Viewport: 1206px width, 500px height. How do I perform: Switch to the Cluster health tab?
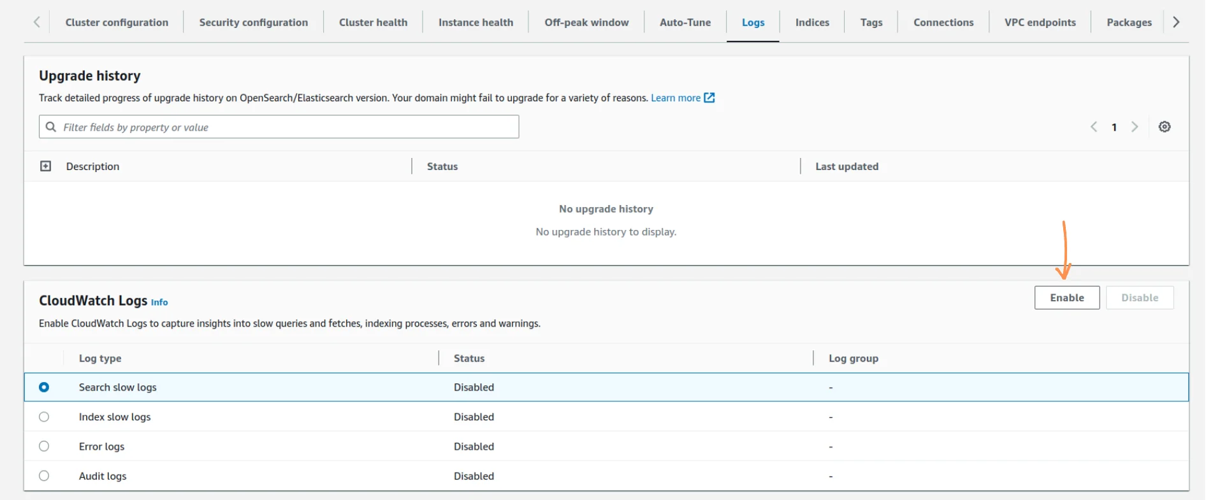click(373, 22)
